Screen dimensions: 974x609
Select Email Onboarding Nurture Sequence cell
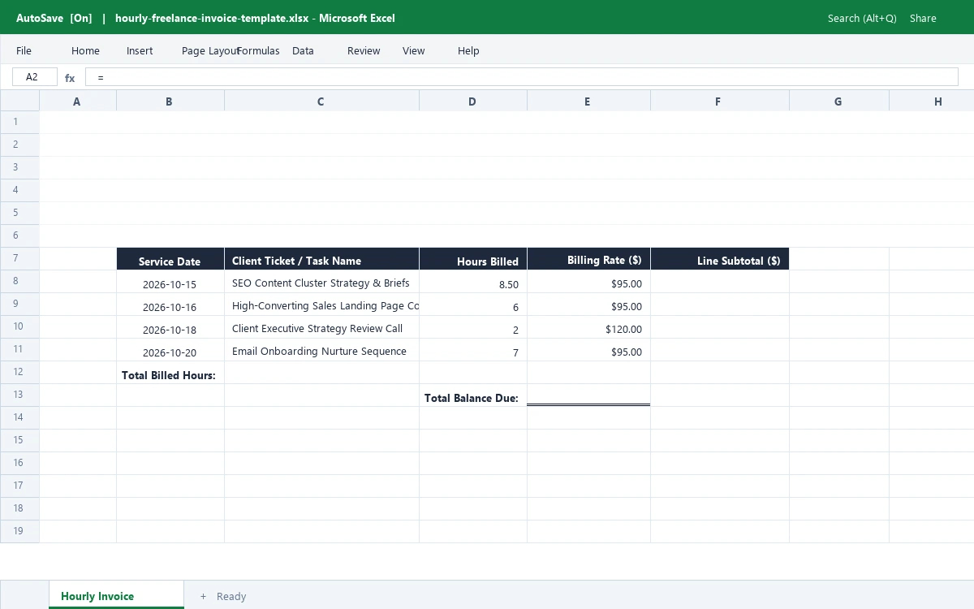tap(321, 350)
